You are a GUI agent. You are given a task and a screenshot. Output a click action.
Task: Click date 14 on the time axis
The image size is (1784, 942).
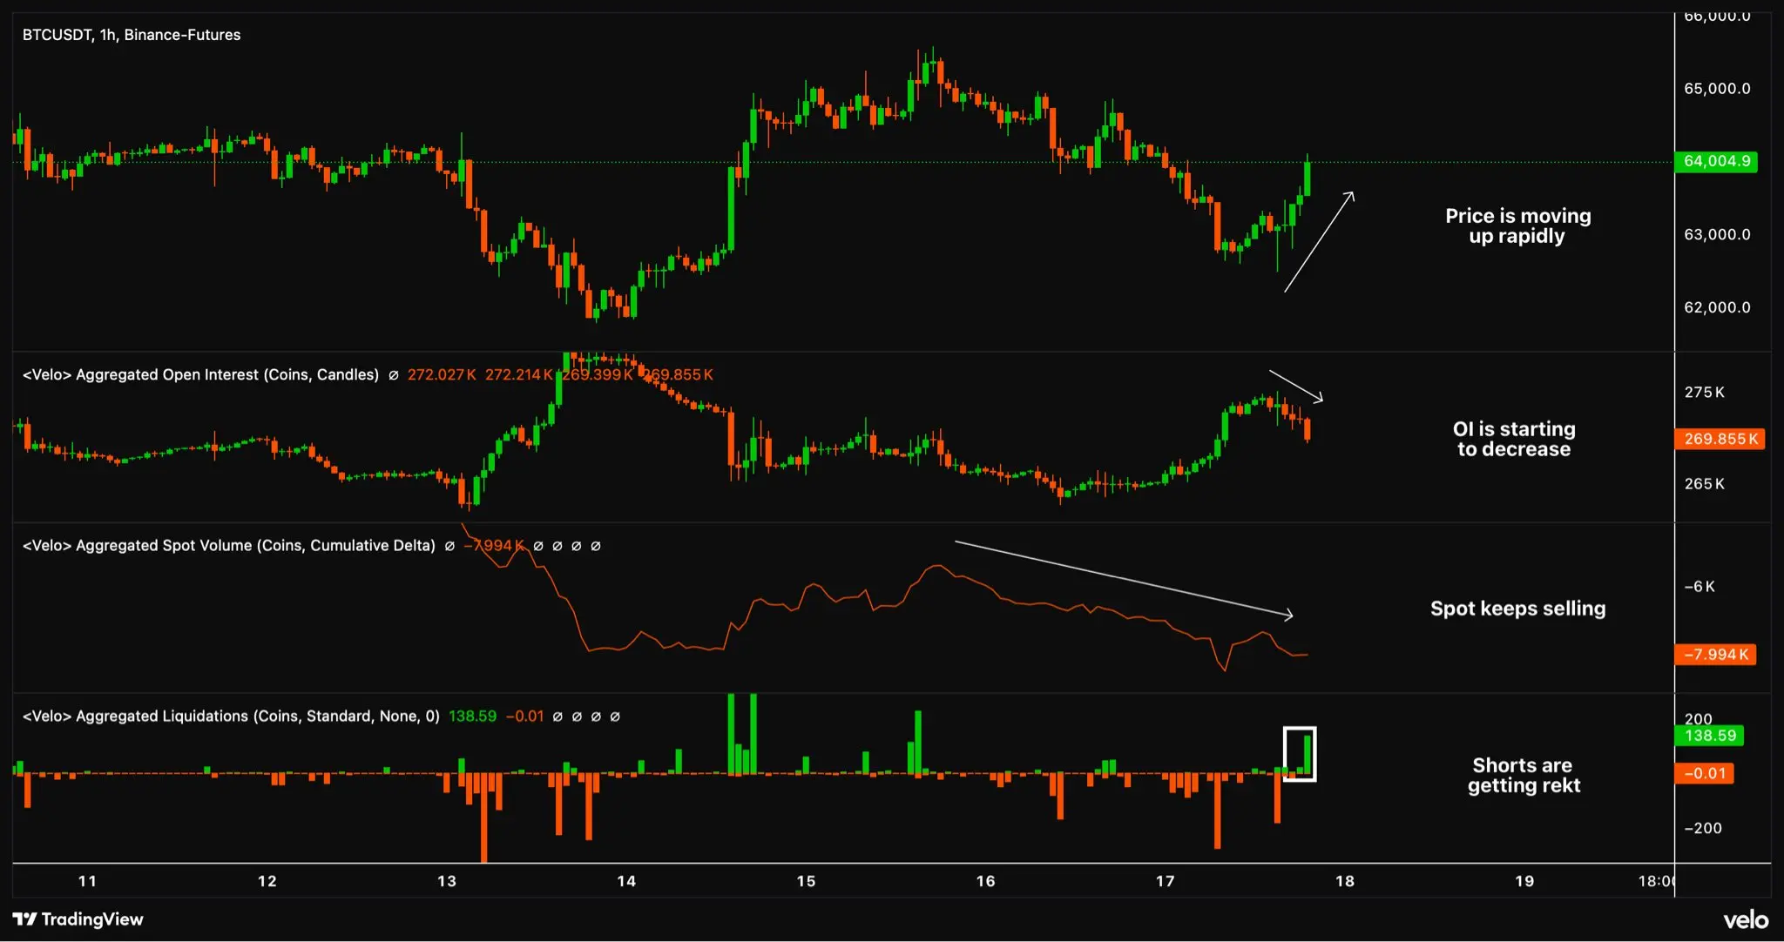click(x=626, y=881)
